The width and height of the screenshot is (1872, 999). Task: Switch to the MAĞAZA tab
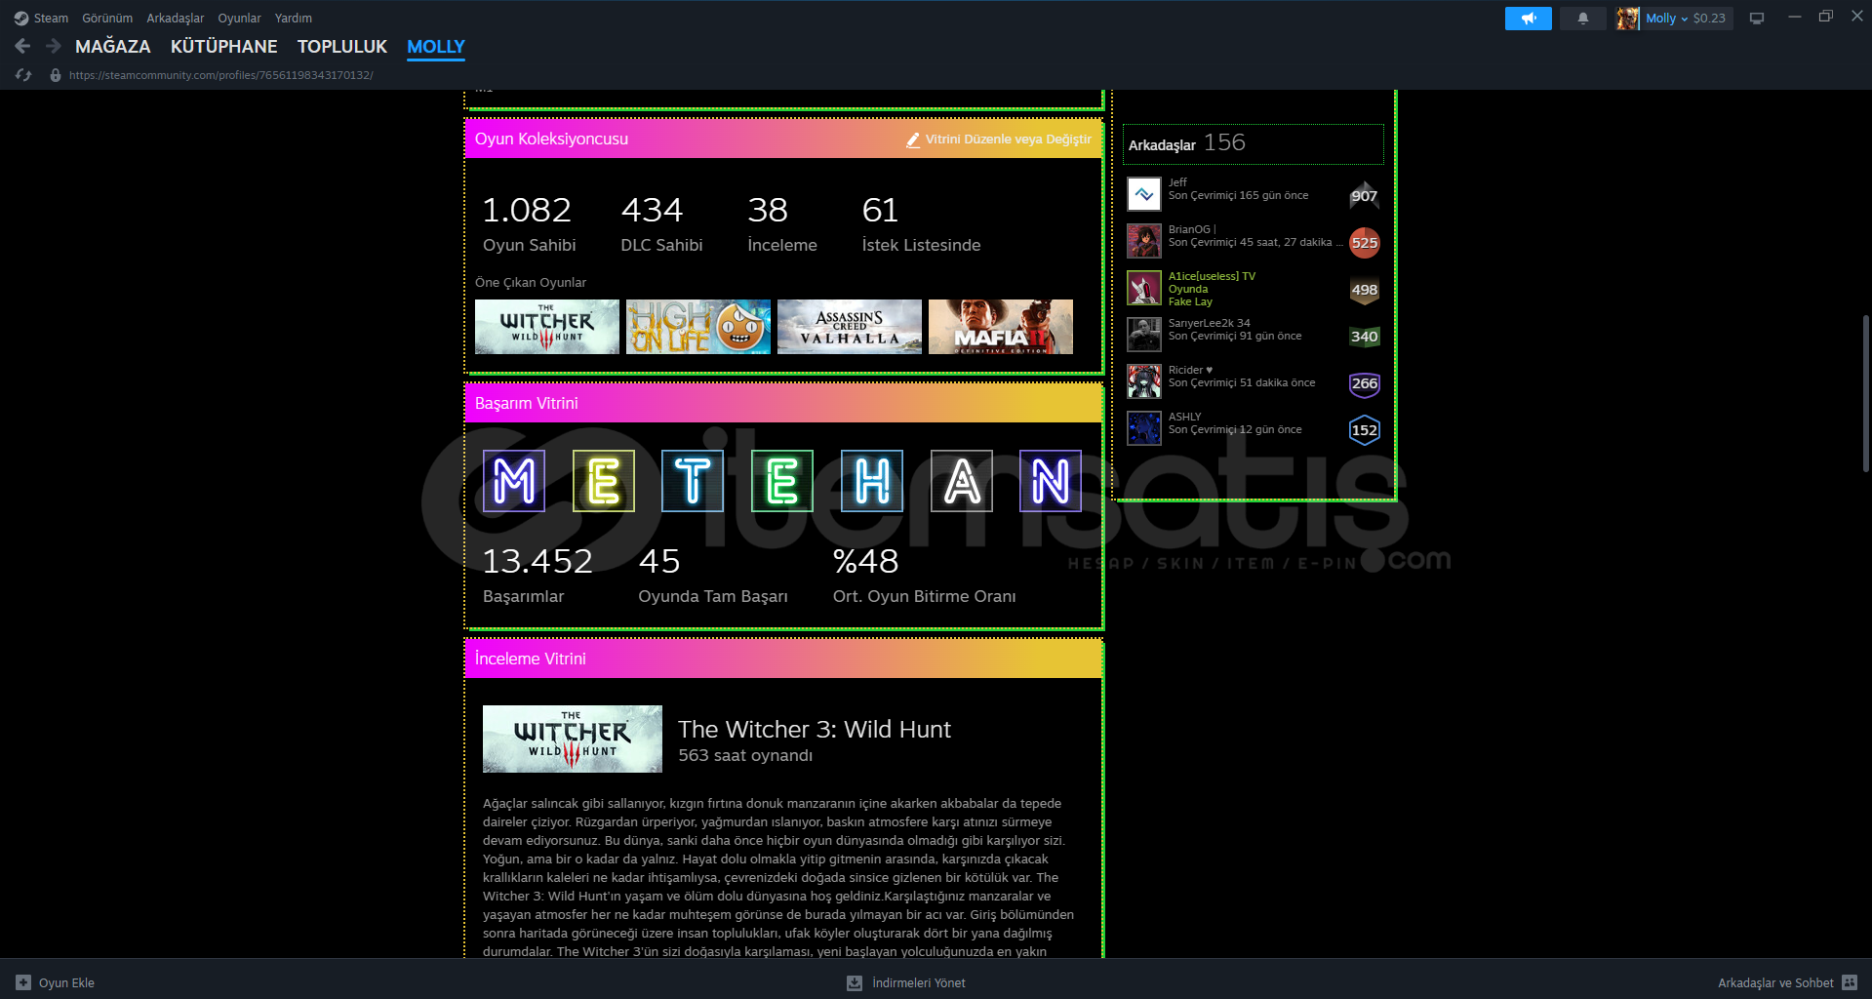[113, 46]
